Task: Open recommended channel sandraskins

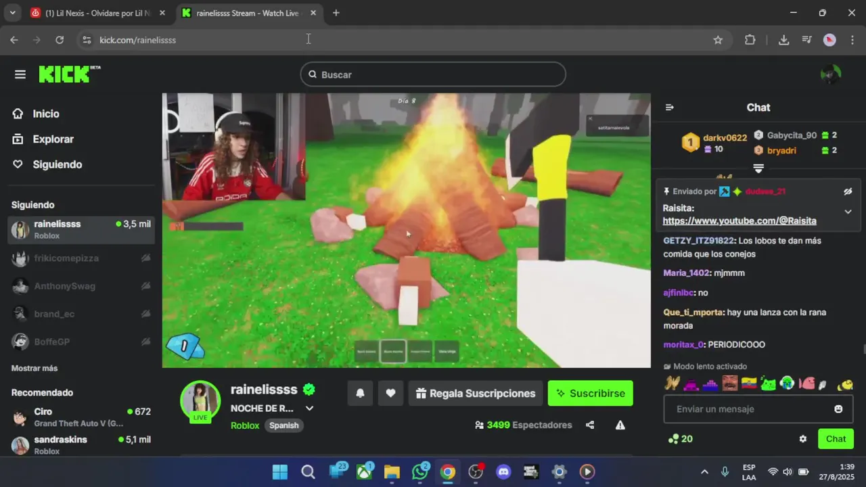Action: (81, 445)
